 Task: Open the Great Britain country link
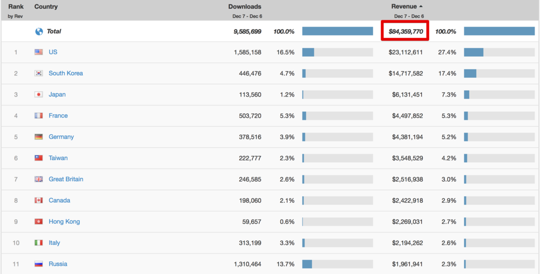point(66,179)
